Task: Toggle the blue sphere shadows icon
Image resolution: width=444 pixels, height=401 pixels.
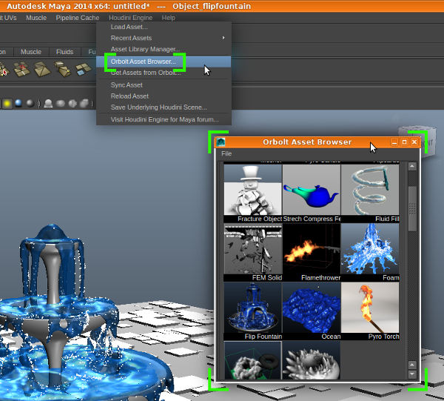Action: point(18,104)
